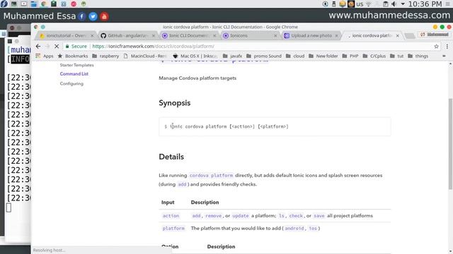Click the Facebook icon beside Muhammed Essa
The width and height of the screenshot is (453, 254).
(x=82, y=16)
